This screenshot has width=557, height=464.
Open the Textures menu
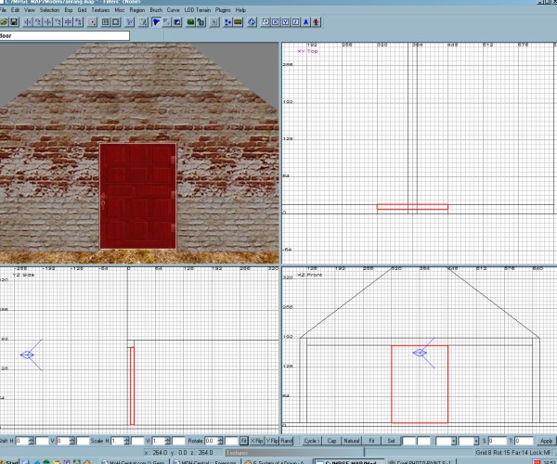point(100,10)
